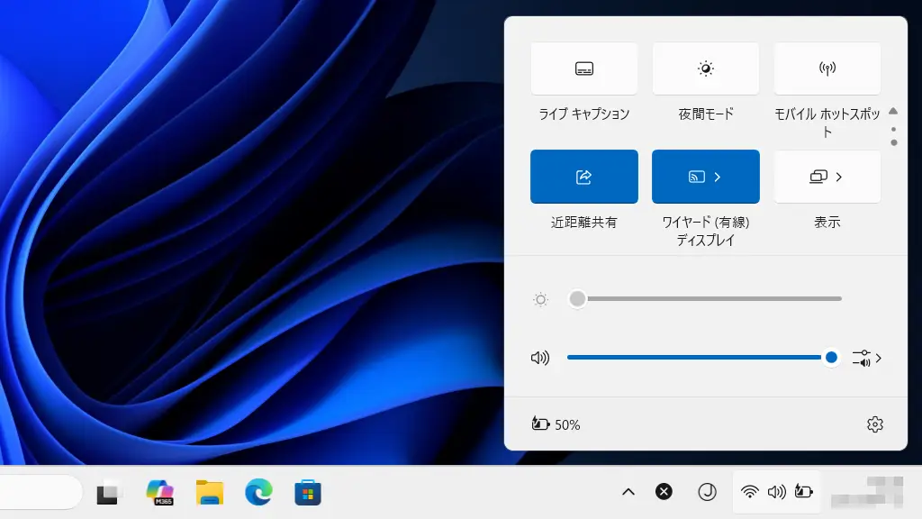Click the 50% battery status button

[x=556, y=424]
